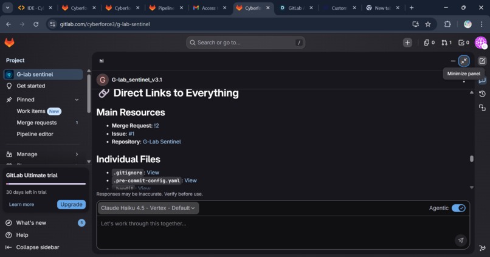Open the Chrome profile avatar
490x257 pixels.
[x=468, y=24]
